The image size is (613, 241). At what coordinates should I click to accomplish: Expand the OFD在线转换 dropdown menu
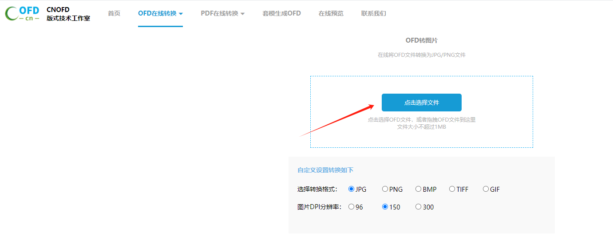[x=160, y=13]
